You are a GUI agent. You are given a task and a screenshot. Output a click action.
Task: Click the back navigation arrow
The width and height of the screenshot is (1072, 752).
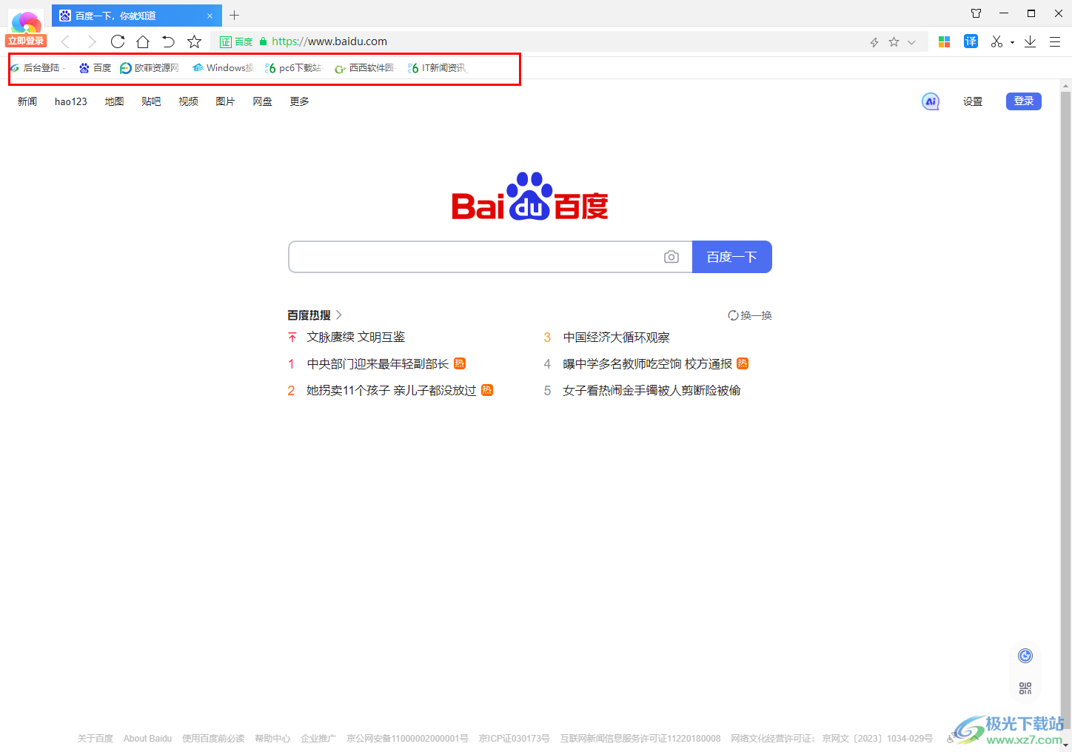(x=65, y=41)
